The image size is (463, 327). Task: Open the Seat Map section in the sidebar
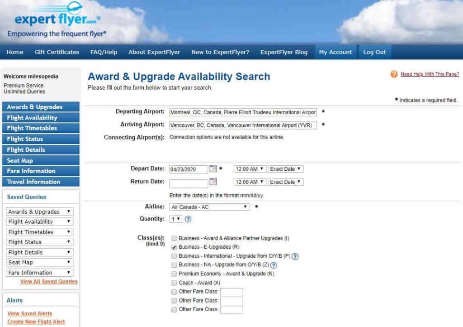20,160
